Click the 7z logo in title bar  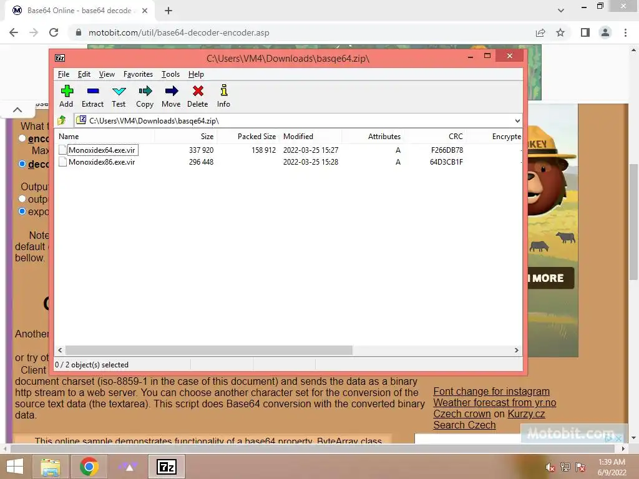[60, 58]
